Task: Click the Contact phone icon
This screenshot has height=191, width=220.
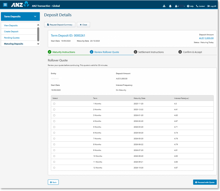Action: pos(197,6)
